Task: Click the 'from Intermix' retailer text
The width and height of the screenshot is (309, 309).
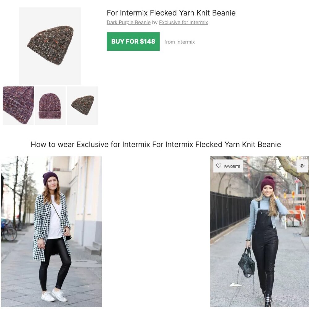Action: 180,42
